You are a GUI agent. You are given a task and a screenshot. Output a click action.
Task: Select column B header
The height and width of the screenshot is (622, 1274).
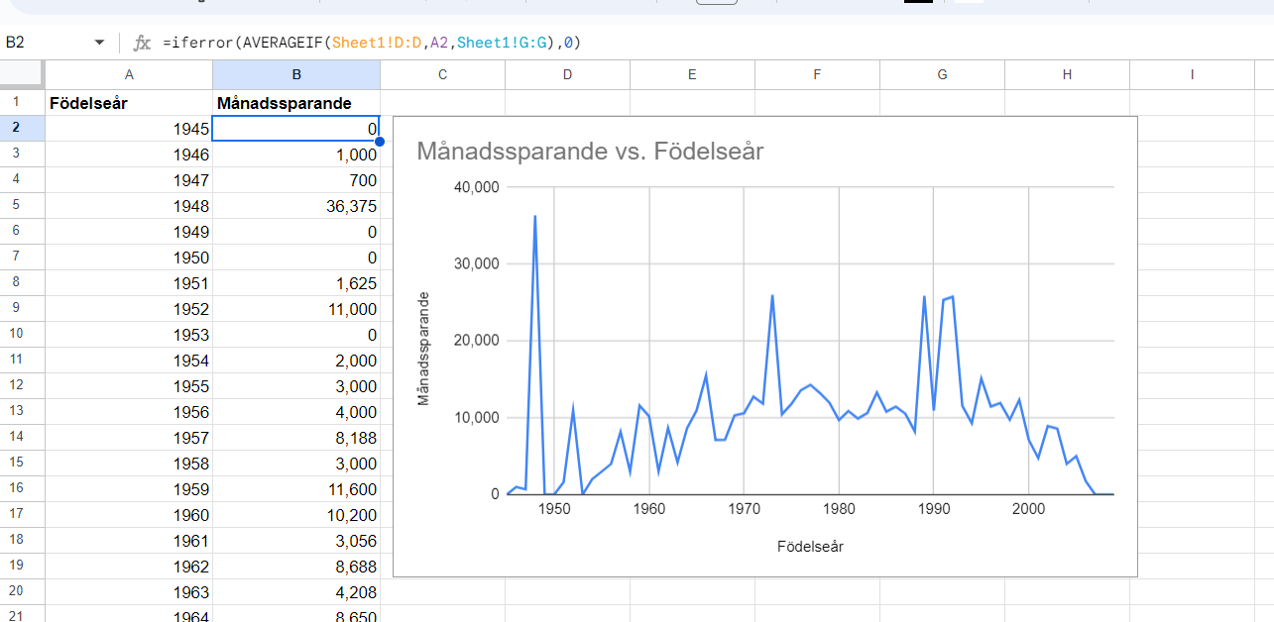(x=296, y=74)
